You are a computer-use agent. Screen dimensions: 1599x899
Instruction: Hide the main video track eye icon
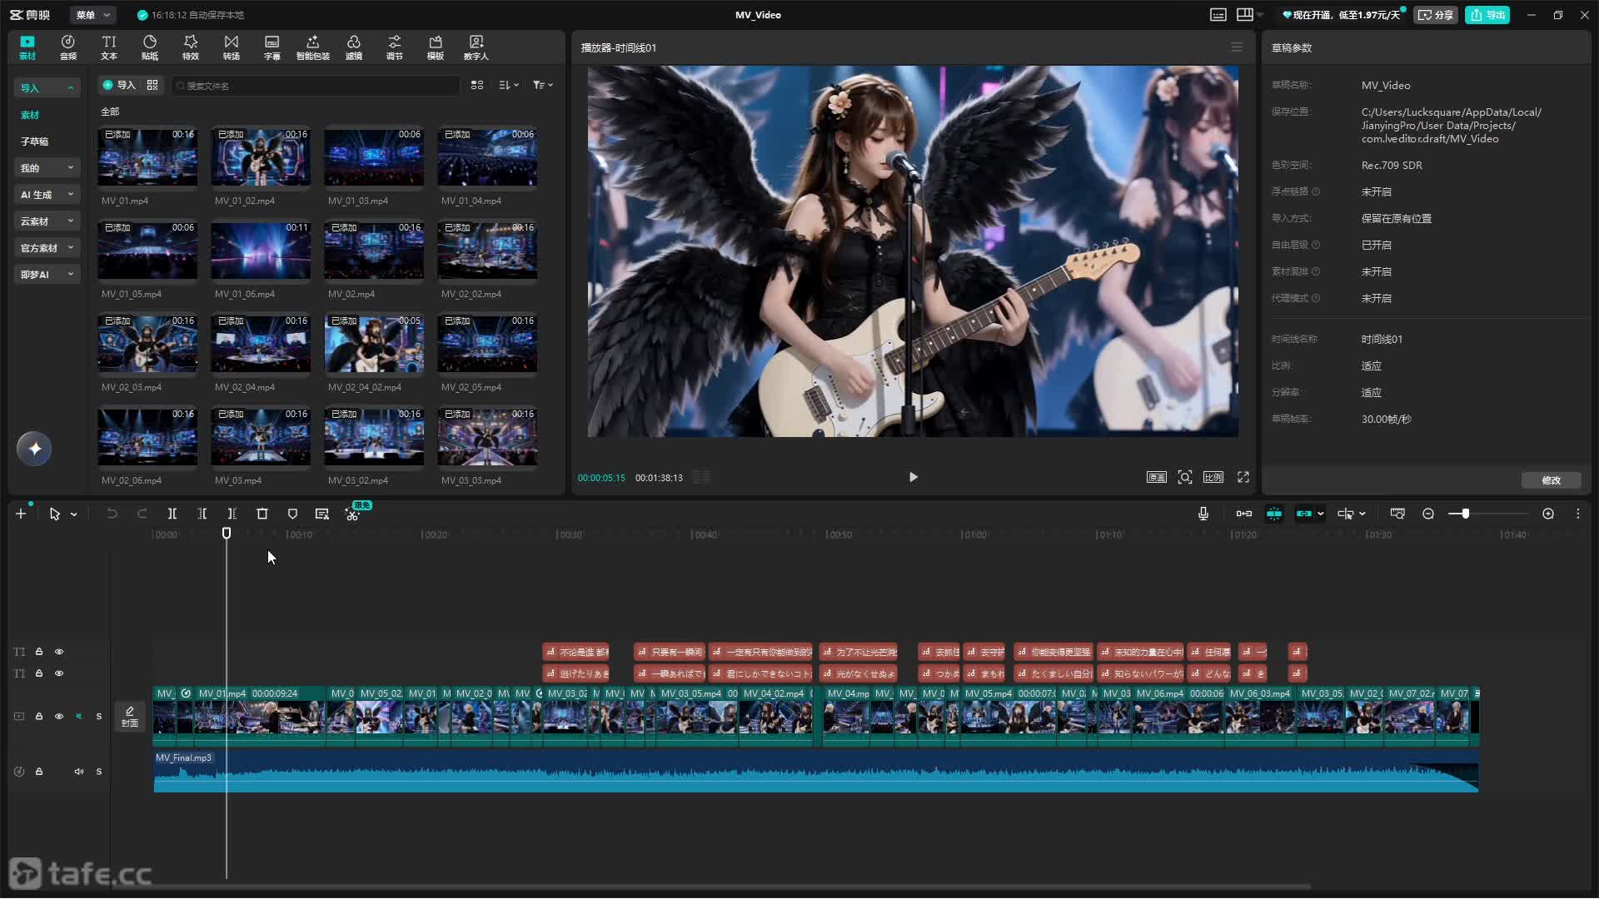(59, 717)
